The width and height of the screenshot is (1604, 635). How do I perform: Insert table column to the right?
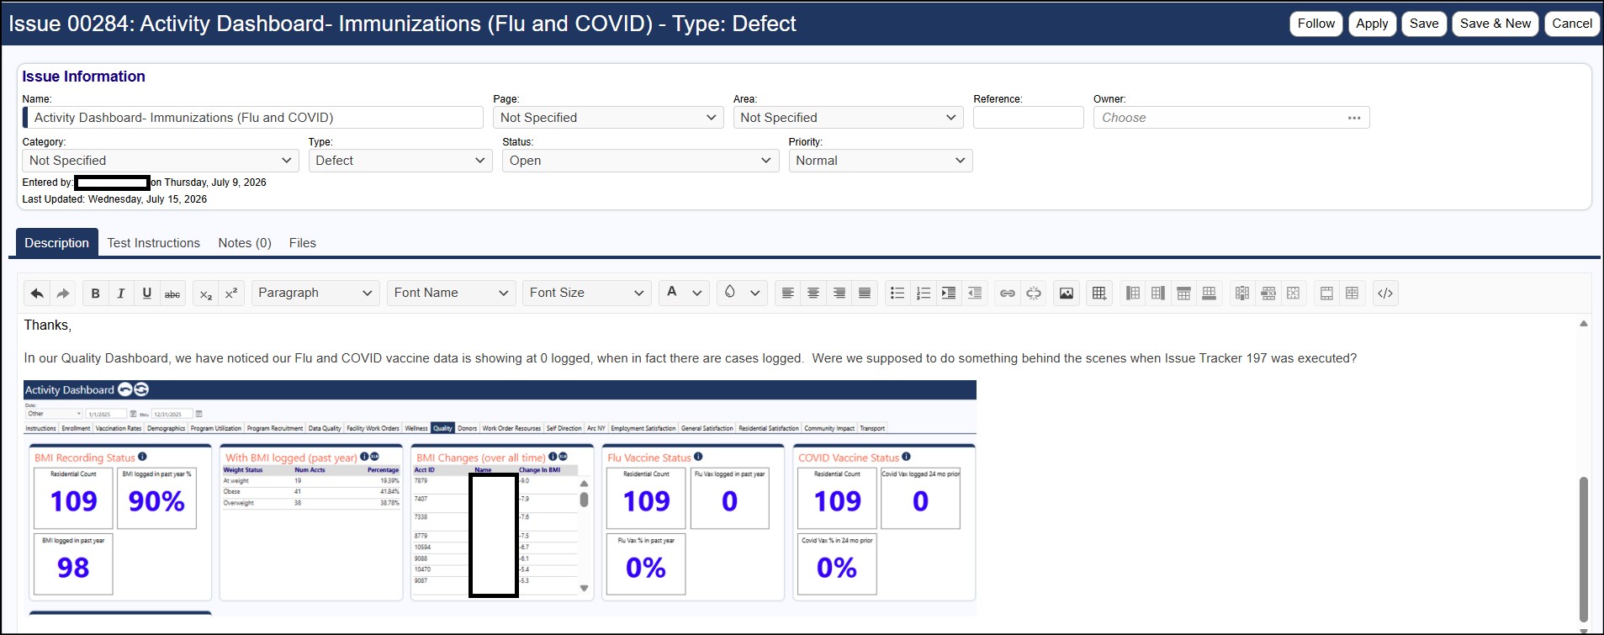pos(1158,294)
